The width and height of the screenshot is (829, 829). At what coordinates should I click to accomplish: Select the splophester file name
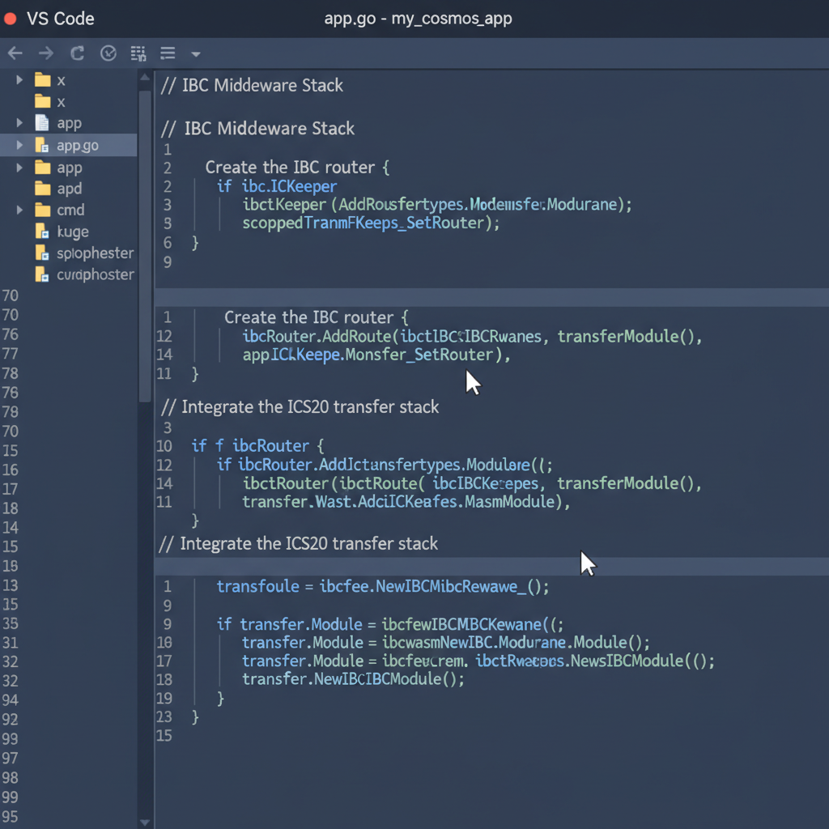(96, 253)
